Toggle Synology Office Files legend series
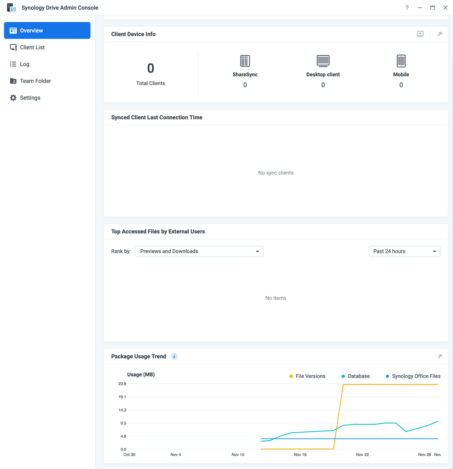453x469 pixels. [x=413, y=376]
